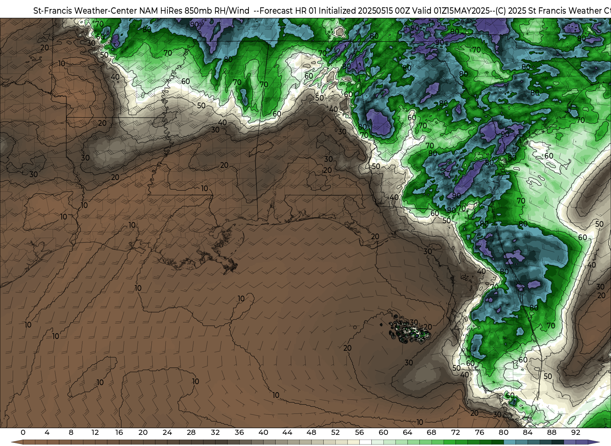Click the colorbar tick label "64"
Image resolution: width=611 pixels, height=446 pixels.
[407, 433]
